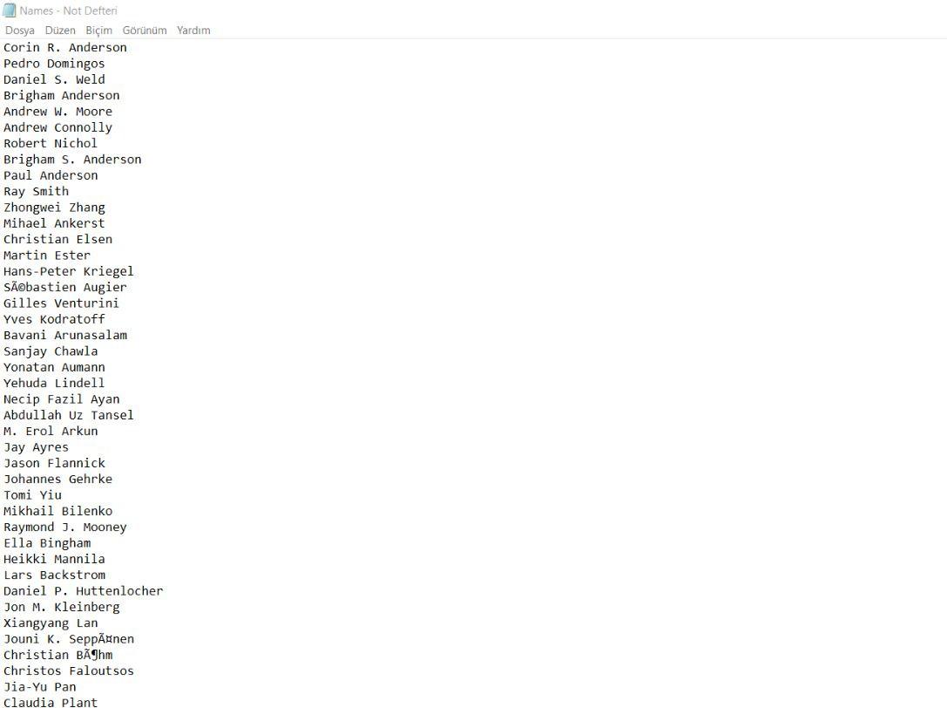Click the line 'Ray Smith'

[37, 192]
